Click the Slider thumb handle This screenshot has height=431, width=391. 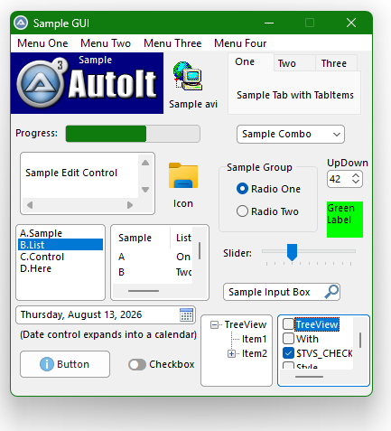292,252
